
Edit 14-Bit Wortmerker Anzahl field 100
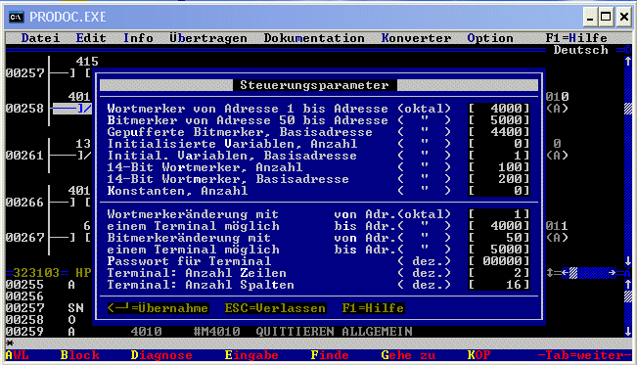pyautogui.click(x=499, y=167)
